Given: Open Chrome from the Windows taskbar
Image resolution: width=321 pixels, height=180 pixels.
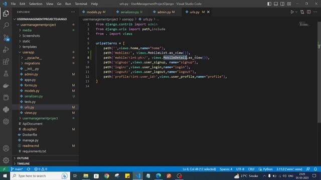Looking at the screenshot, I should [107, 175].
